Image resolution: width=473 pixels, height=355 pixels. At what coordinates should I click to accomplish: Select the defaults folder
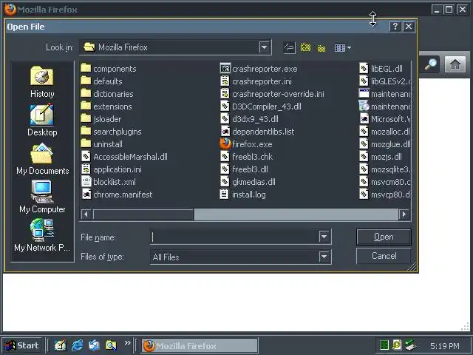click(x=102, y=81)
